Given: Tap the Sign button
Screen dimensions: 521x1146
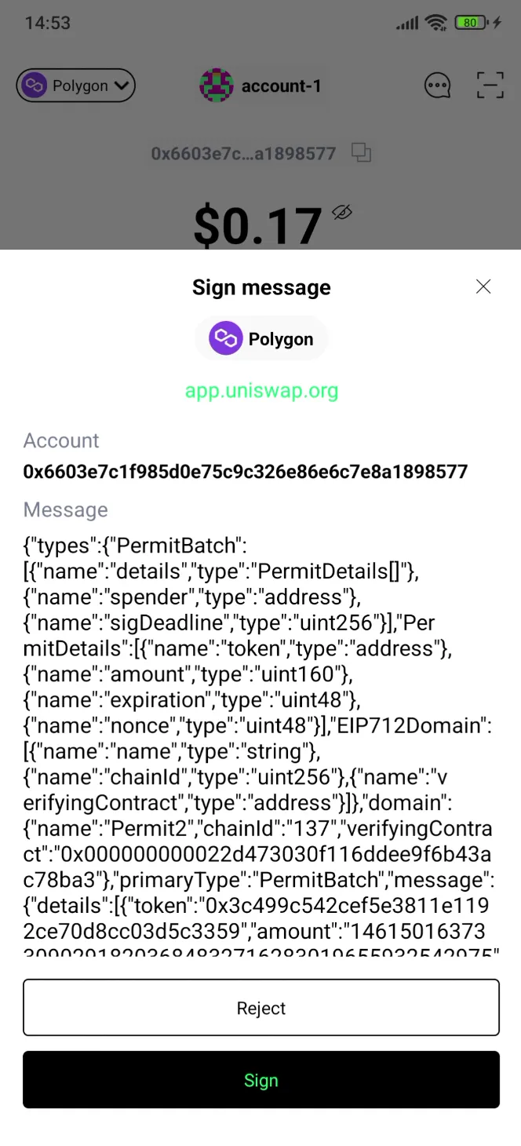Looking at the screenshot, I should [261, 1080].
